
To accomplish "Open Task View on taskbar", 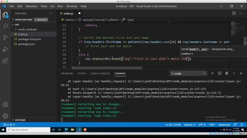I will click(x=59, y=130).
